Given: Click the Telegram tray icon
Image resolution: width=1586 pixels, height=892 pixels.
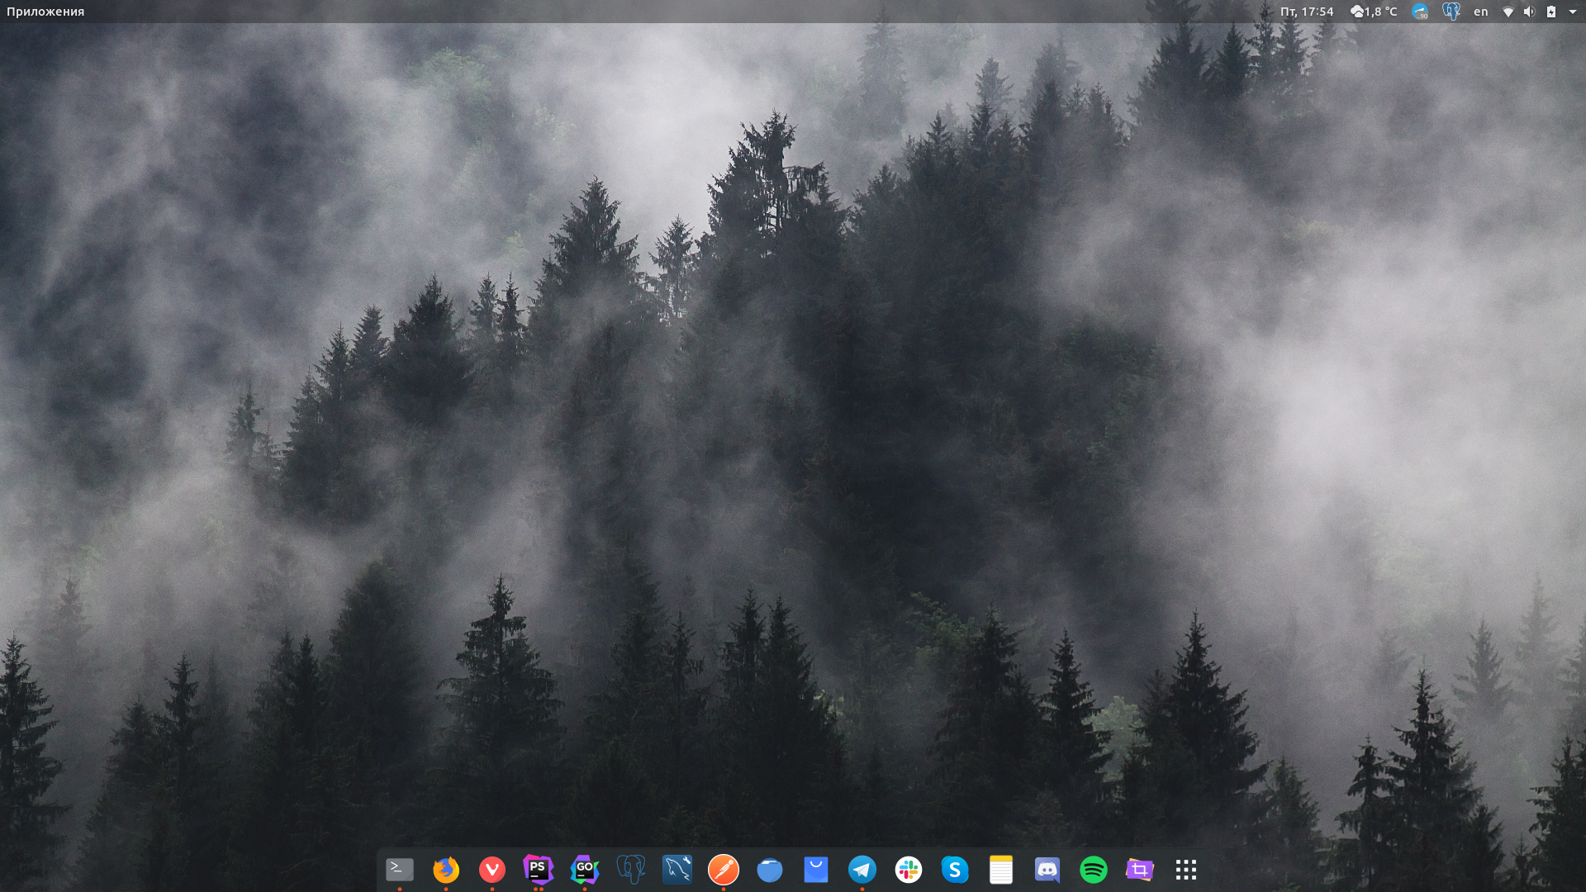Looking at the screenshot, I should coord(1420,12).
